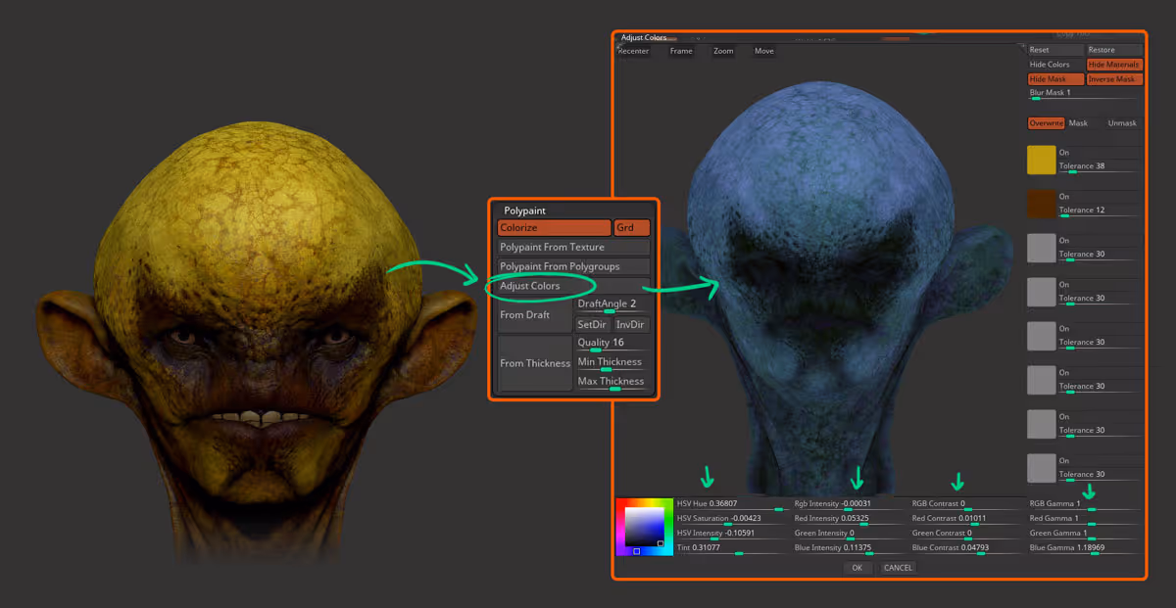Click the dark brown color swatch

click(1041, 205)
